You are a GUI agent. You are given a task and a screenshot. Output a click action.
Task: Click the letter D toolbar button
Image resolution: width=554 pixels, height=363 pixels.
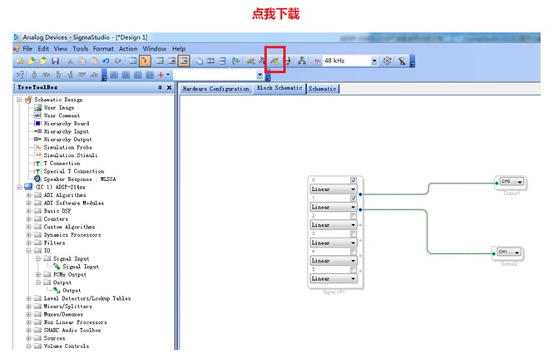[150, 75]
